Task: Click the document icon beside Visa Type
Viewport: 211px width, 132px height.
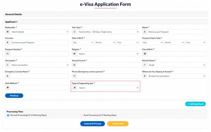Action: click(75, 32)
